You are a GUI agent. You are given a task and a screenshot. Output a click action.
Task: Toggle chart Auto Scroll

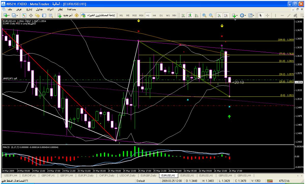click(219, 15)
